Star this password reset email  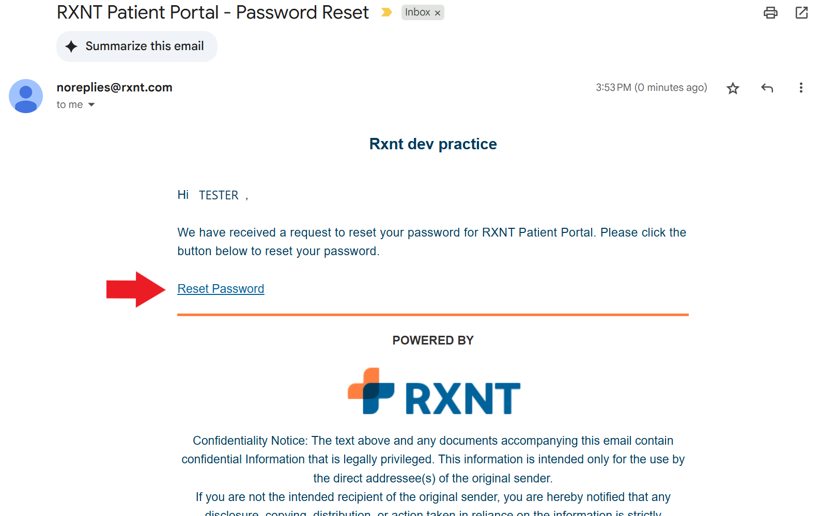(733, 88)
